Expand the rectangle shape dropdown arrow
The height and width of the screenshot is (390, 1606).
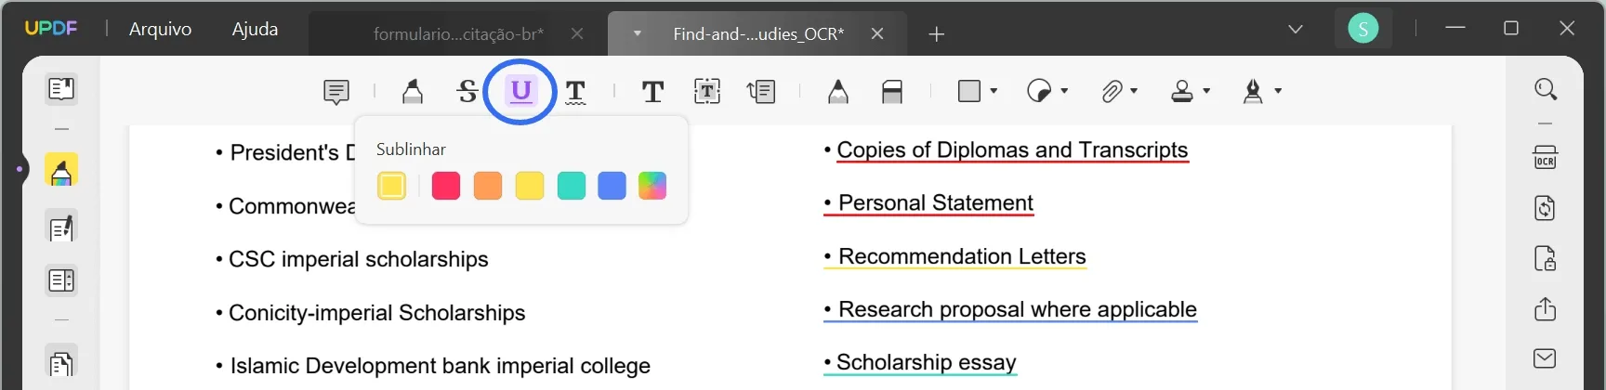coord(994,91)
